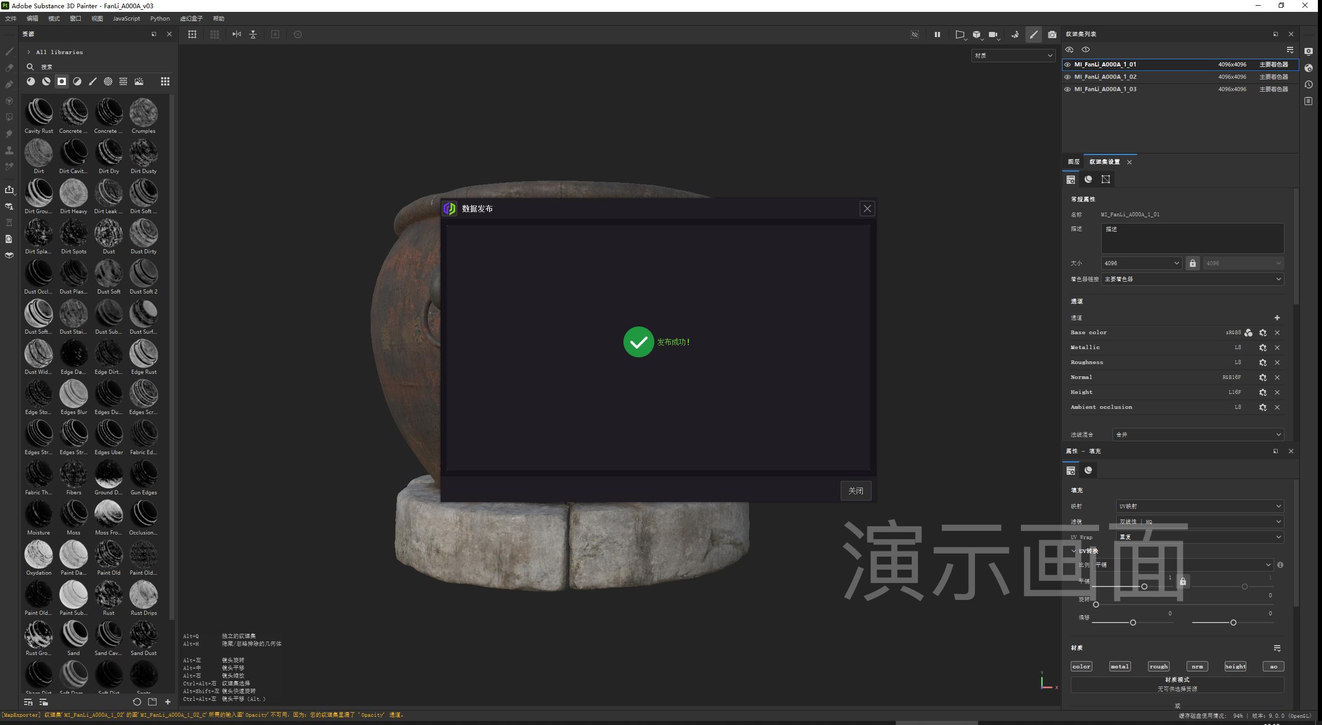The height and width of the screenshot is (725, 1322).
Task: Expand the All libraries tree
Action: pyautogui.click(x=29, y=52)
